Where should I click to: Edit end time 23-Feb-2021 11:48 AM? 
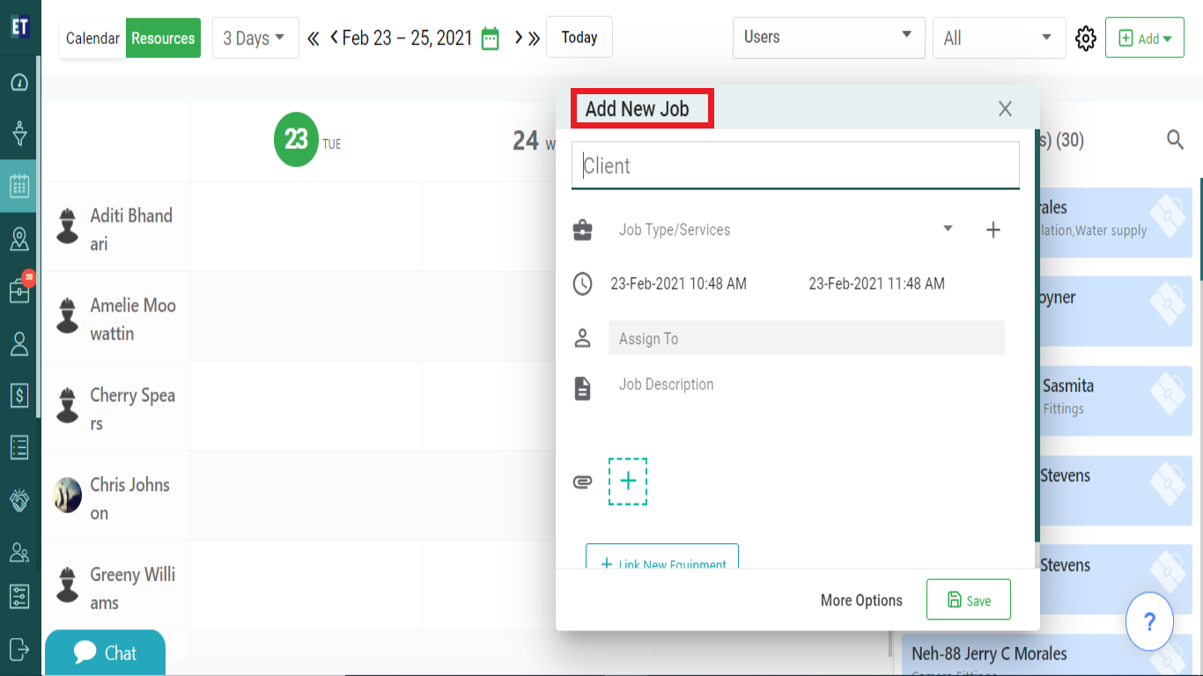pyautogui.click(x=876, y=283)
